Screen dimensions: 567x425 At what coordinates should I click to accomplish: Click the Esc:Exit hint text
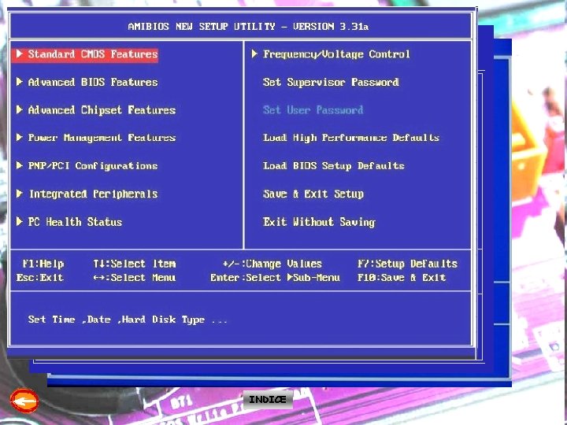coord(40,278)
